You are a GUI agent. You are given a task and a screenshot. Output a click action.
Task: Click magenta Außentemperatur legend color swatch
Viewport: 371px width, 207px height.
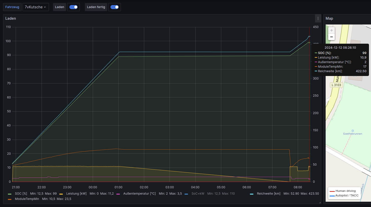(x=118, y=194)
